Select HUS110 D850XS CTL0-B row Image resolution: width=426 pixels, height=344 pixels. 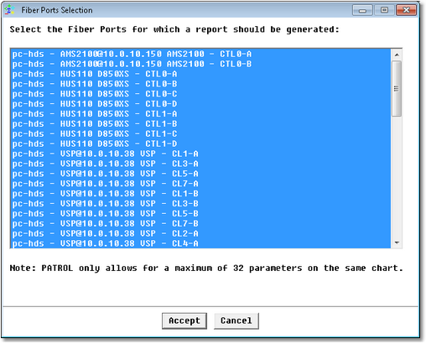tap(200, 84)
